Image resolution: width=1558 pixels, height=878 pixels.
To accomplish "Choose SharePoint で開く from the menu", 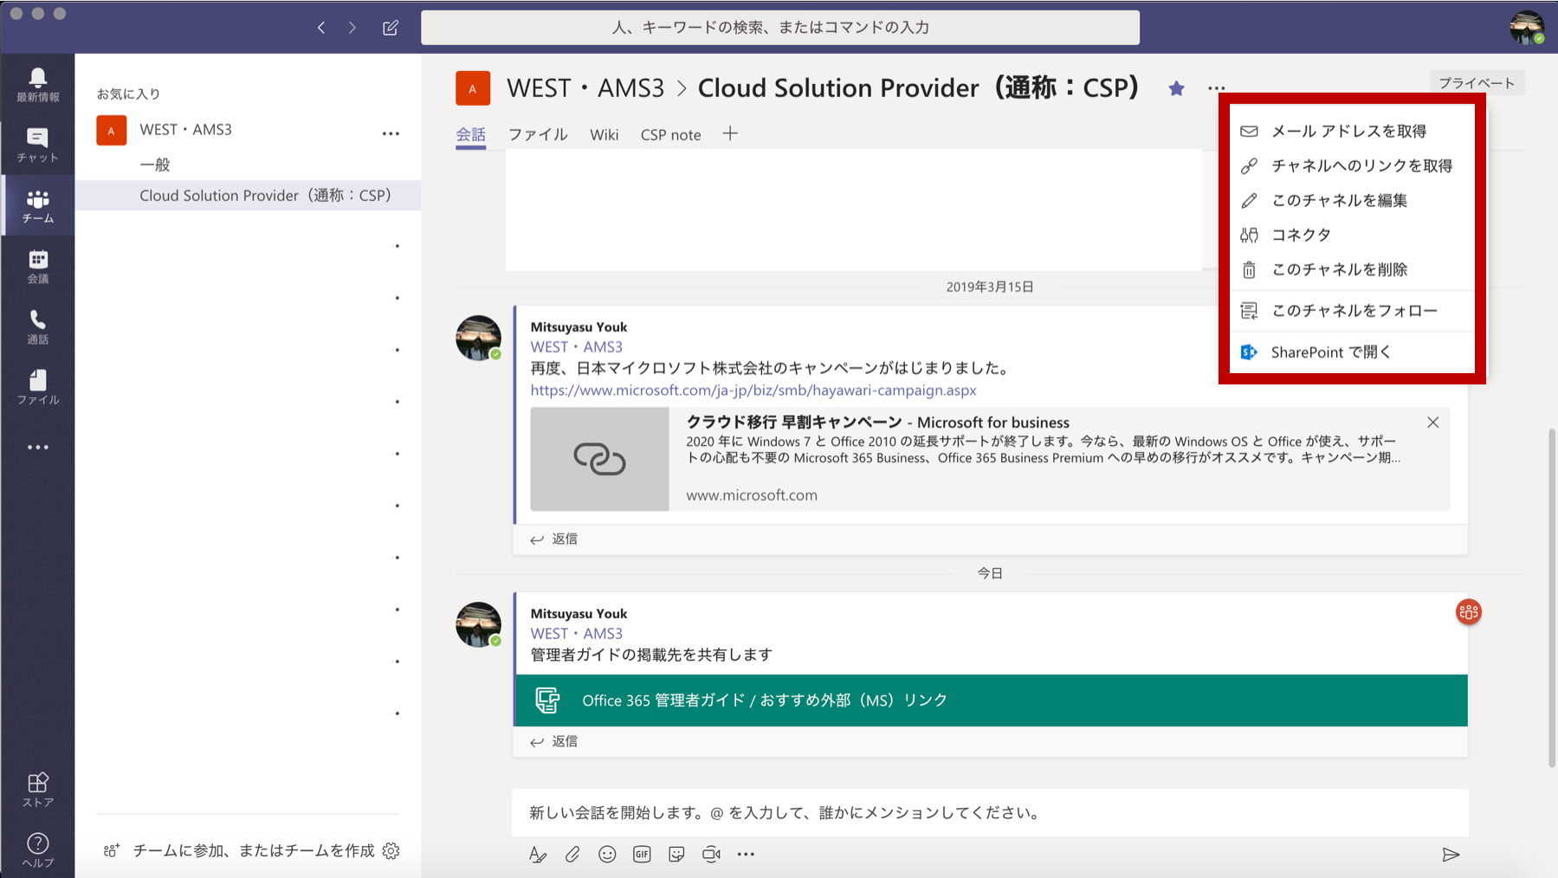I will pyautogui.click(x=1353, y=352).
